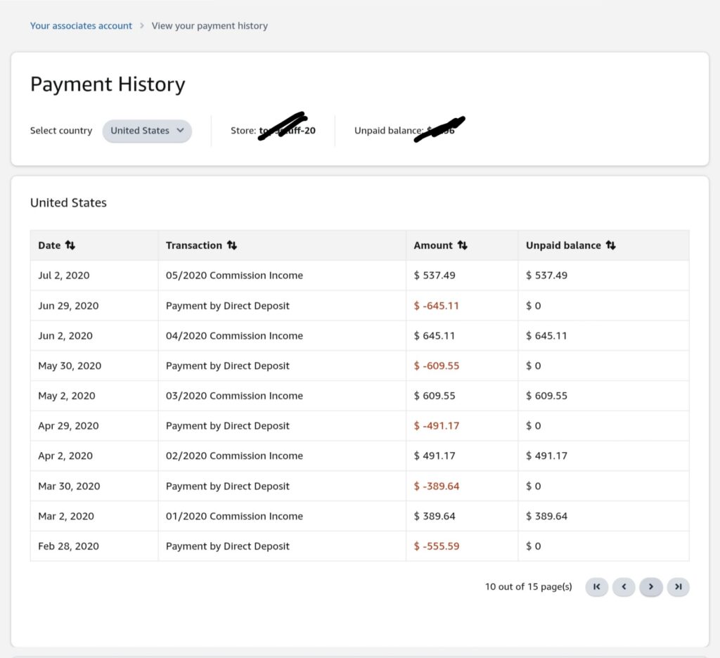Advance to next page of payments
This screenshot has height=658, width=720.
(x=651, y=586)
